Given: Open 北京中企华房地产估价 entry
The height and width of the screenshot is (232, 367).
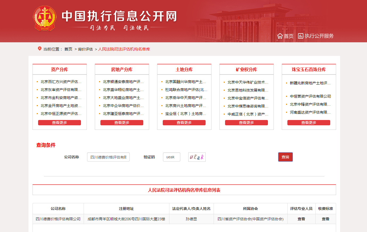Looking at the screenshot, I should tap(123, 106).
